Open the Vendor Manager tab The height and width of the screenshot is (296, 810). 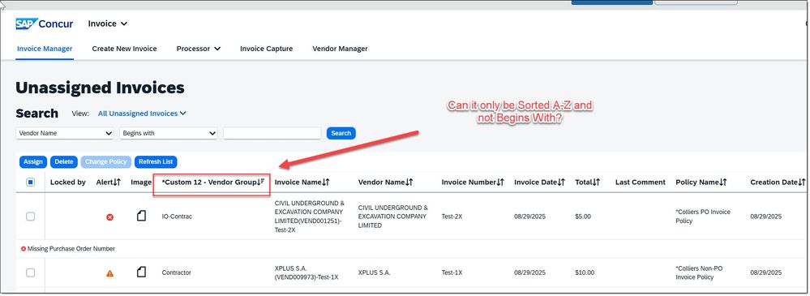click(340, 49)
